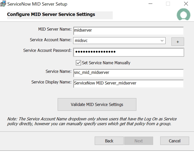
Task: Close the MID Server Setup window
Action: (x=186, y=4)
